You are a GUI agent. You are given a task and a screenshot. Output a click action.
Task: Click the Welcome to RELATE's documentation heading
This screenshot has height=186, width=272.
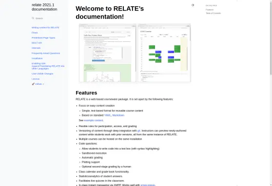[110, 13]
